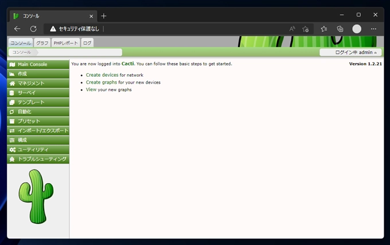390x245 pixels.
Task: Switch to the コンソール tab
Action: point(21,43)
